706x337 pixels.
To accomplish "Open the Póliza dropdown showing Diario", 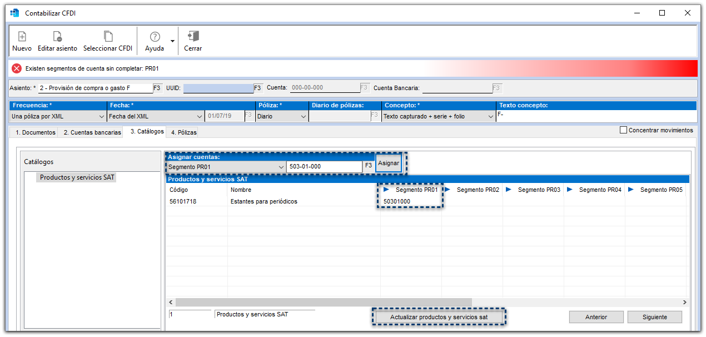I will click(304, 116).
